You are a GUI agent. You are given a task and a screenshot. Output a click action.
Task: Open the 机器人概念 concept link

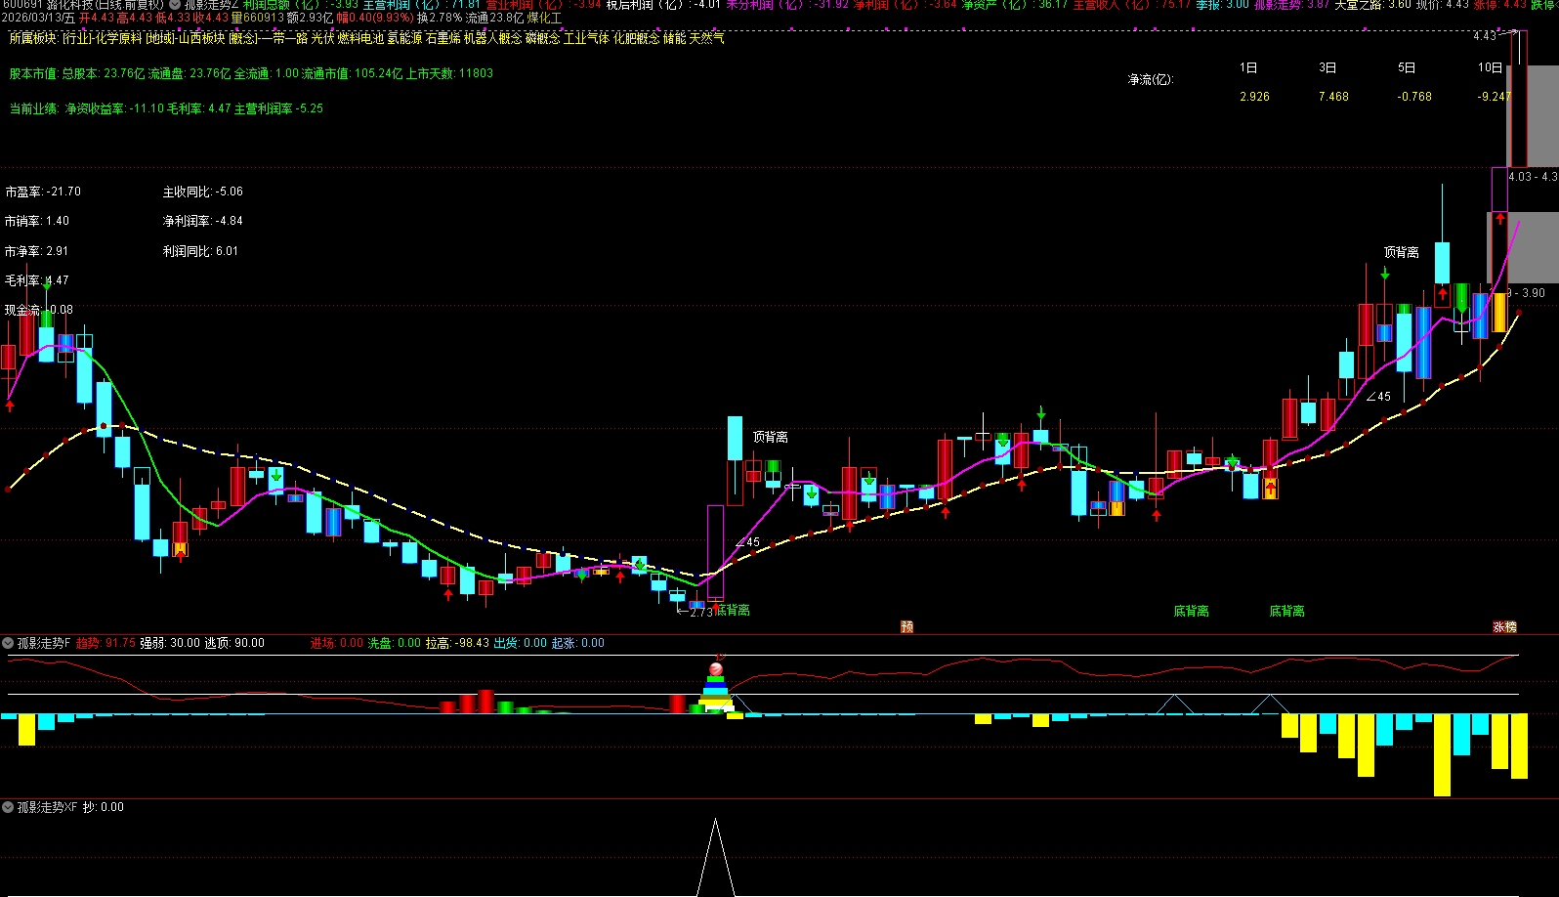(492, 38)
